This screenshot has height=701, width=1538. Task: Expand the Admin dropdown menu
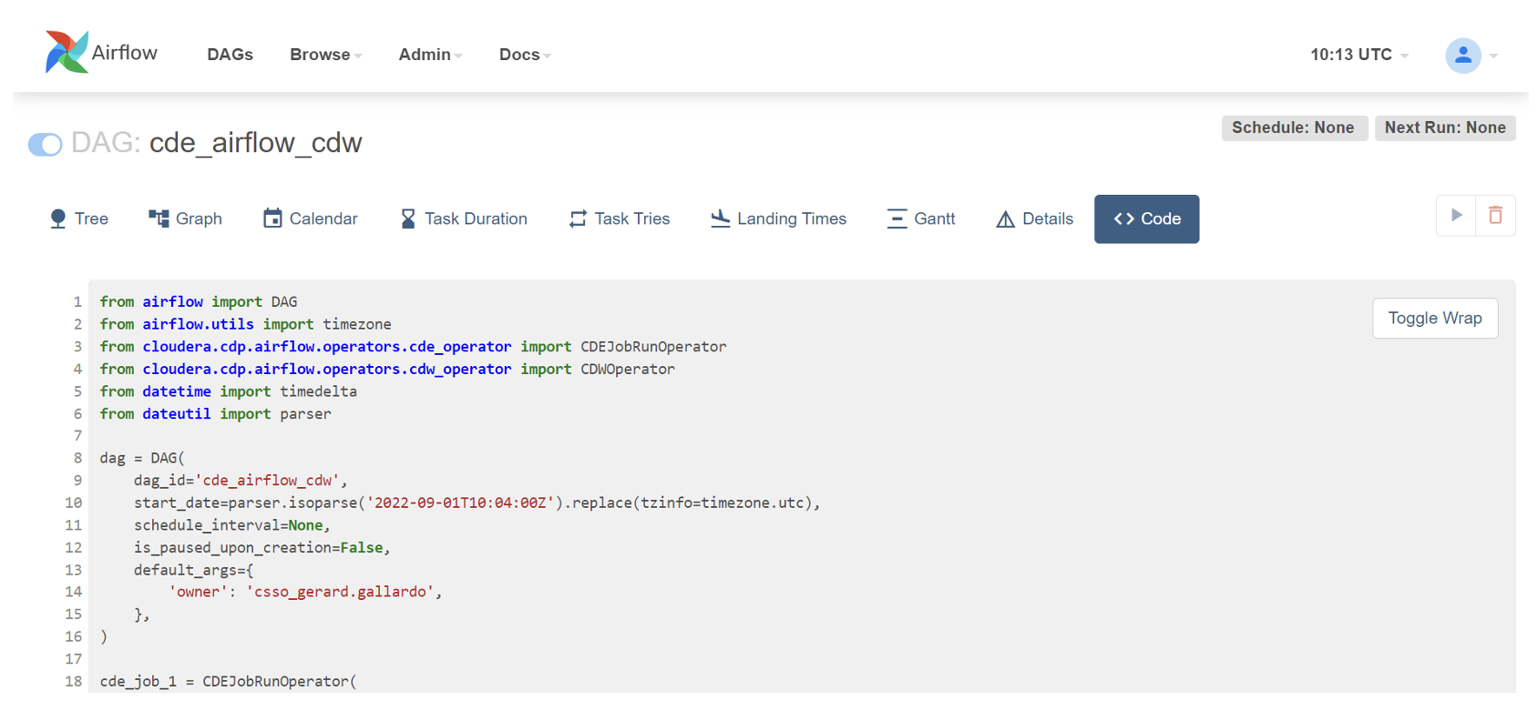pyautogui.click(x=430, y=55)
